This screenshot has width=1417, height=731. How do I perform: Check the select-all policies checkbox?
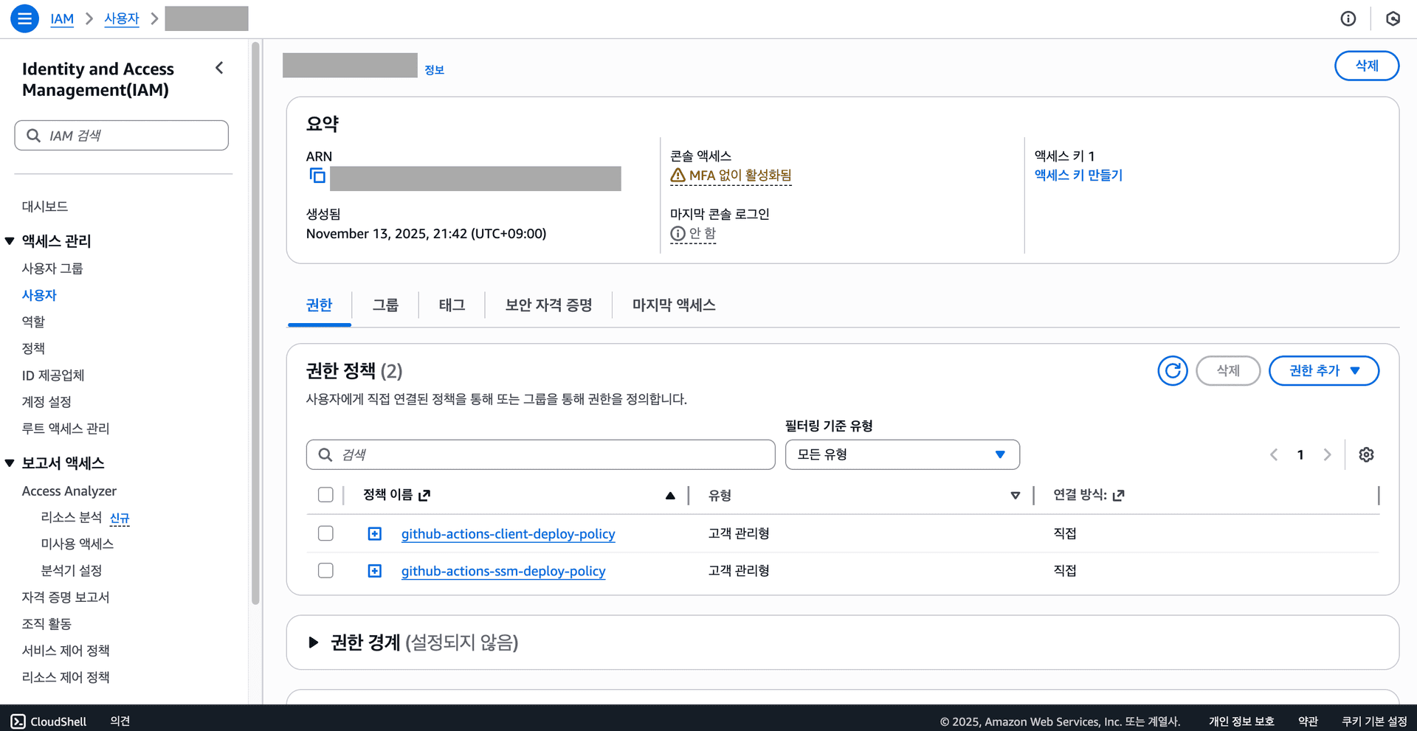[325, 494]
